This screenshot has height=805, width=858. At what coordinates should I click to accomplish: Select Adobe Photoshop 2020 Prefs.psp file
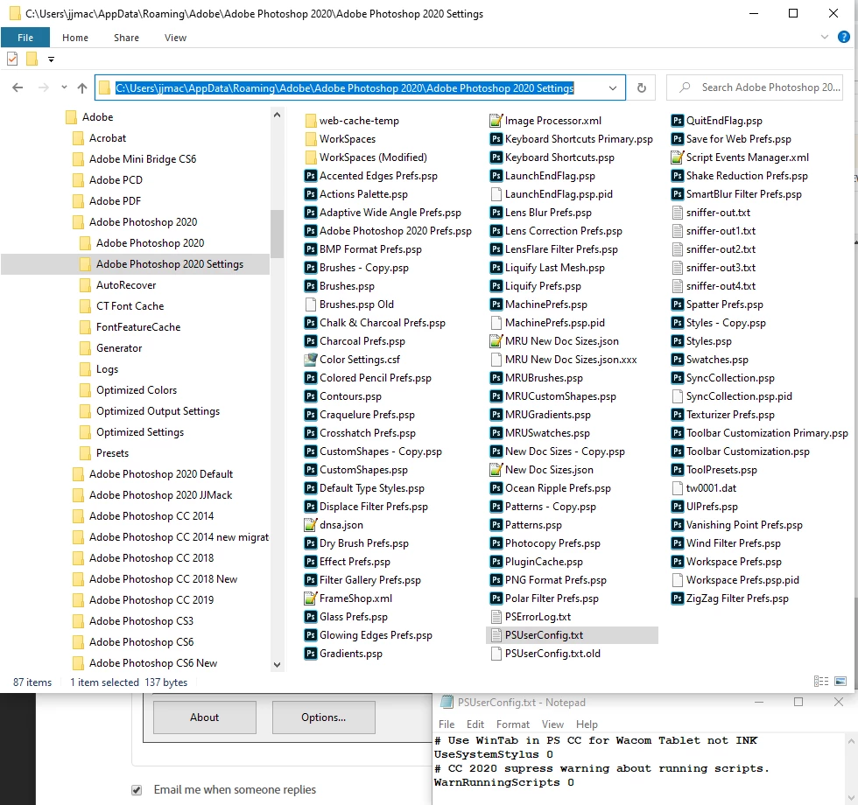click(395, 231)
